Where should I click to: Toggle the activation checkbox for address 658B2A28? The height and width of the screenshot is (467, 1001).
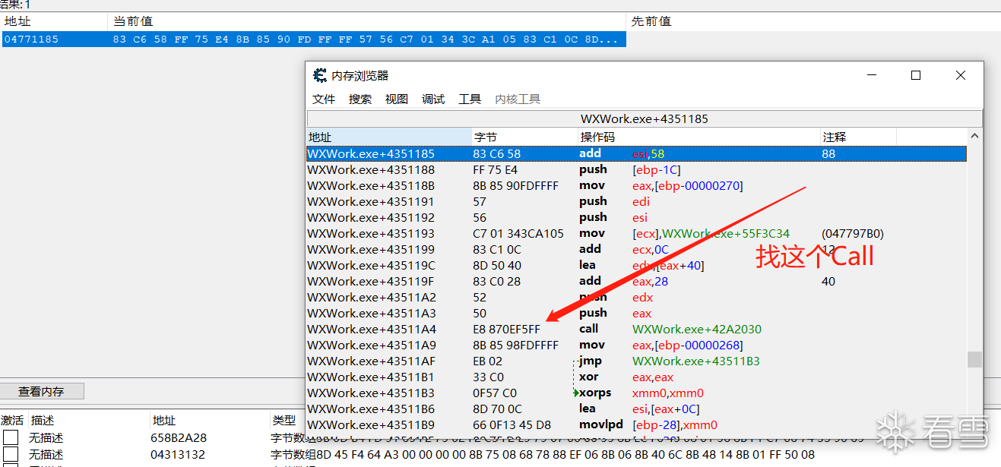coord(11,437)
